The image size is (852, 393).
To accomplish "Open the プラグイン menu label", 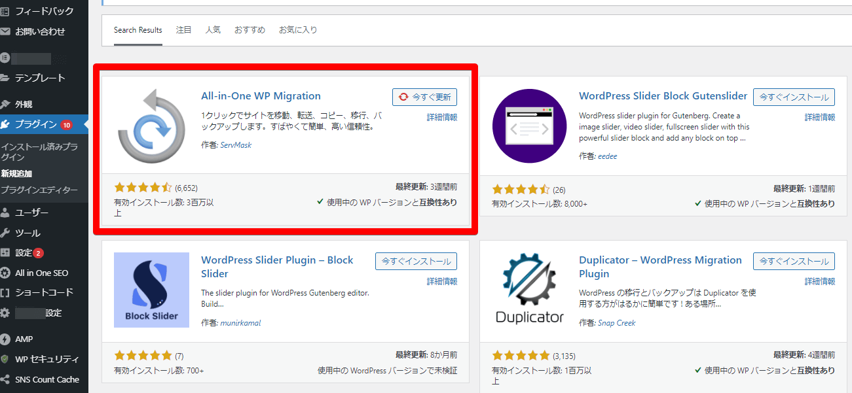I will [36, 124].
